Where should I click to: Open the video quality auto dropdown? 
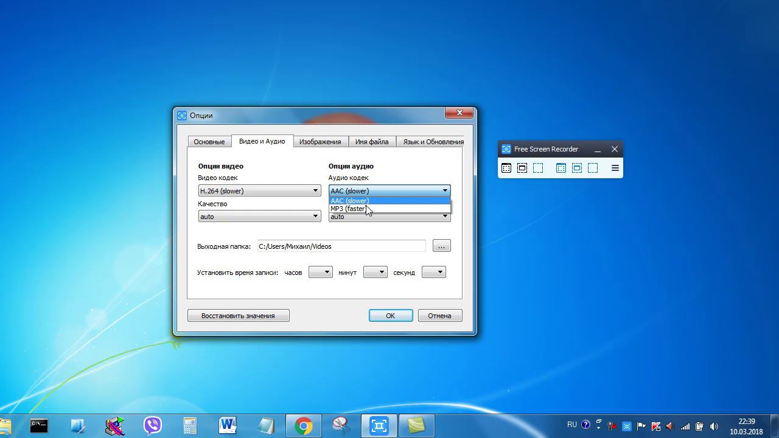pyautogui.click(x=259, y=216)
